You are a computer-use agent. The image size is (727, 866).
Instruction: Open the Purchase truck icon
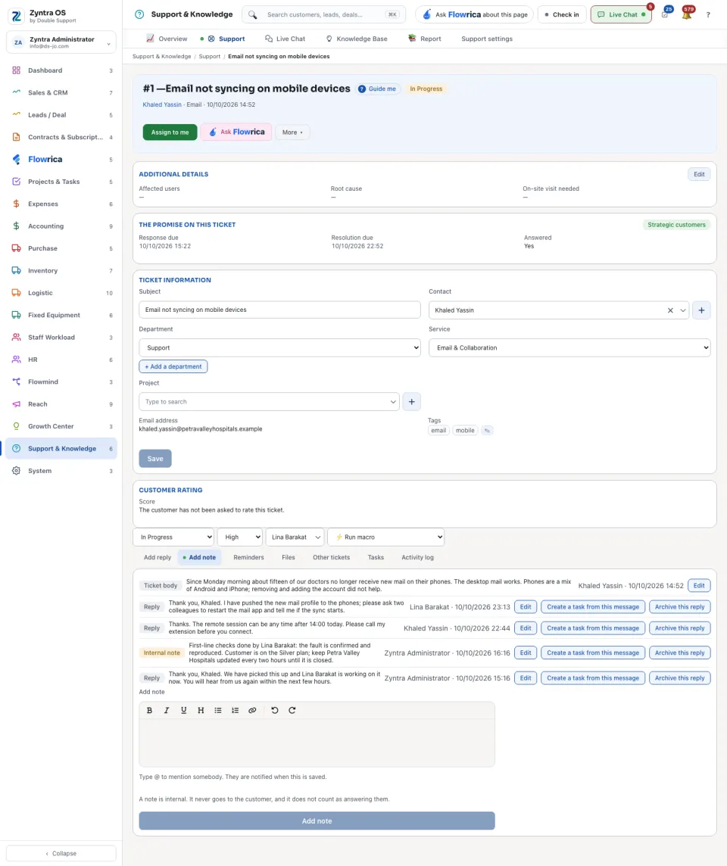16,248
